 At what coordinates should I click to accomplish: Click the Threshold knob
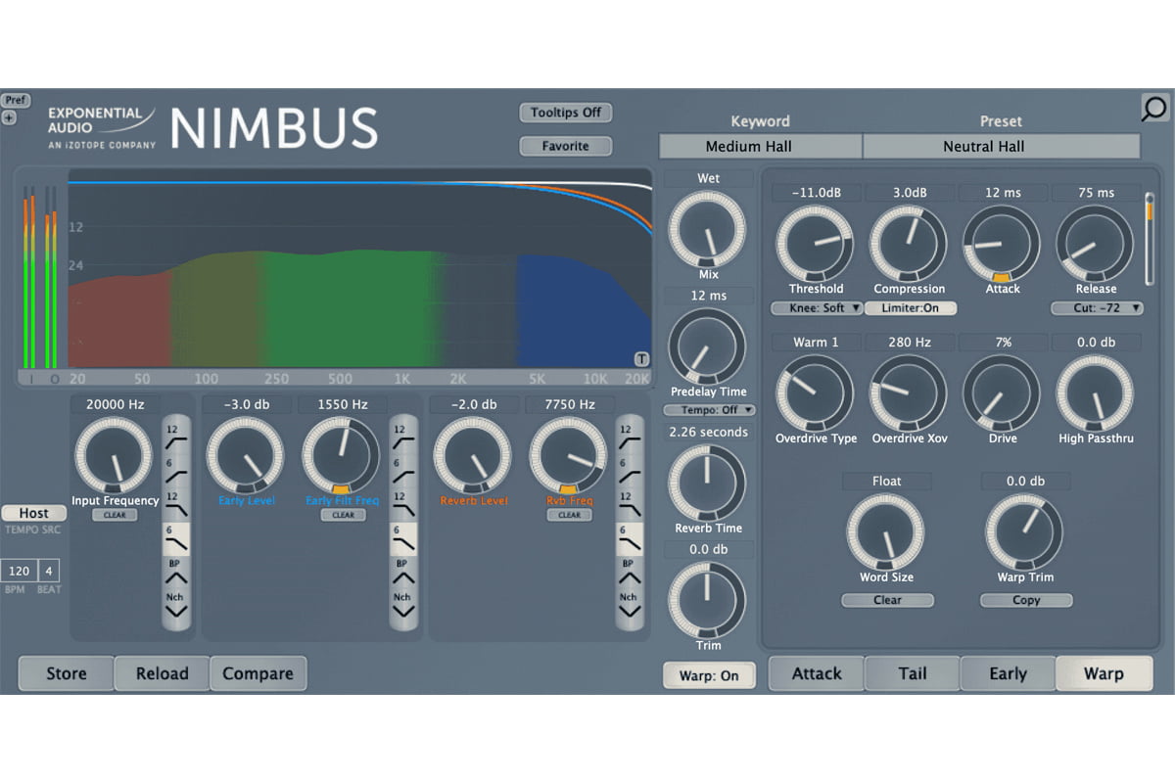pos(815,245)
